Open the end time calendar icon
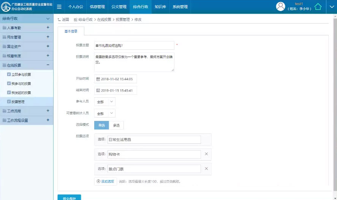The height and width of the screenshot is (200, 337). [98, 90]
